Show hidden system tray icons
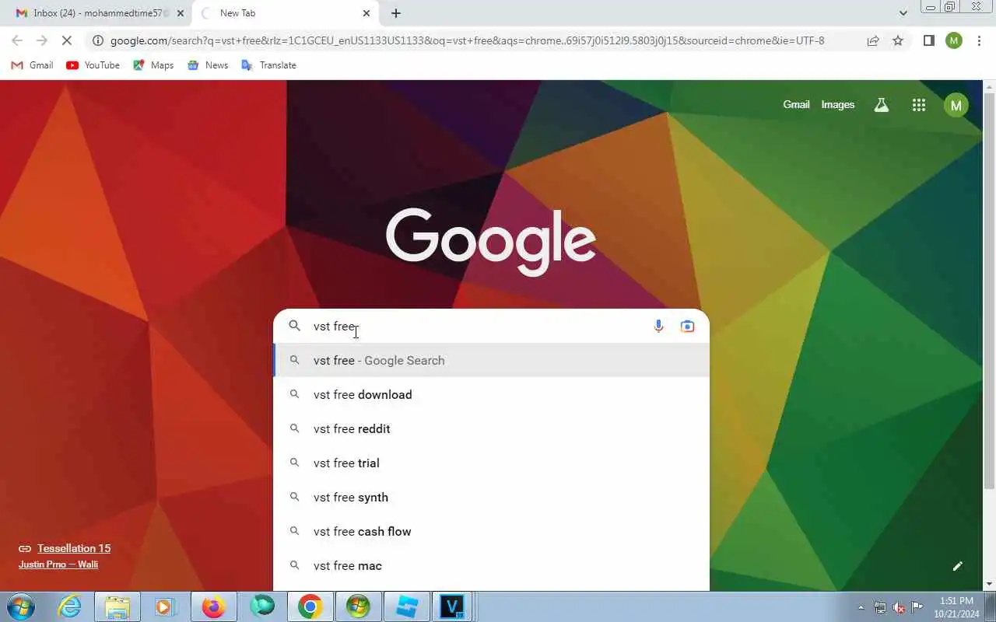996x622 pixels. click(861, 607)
